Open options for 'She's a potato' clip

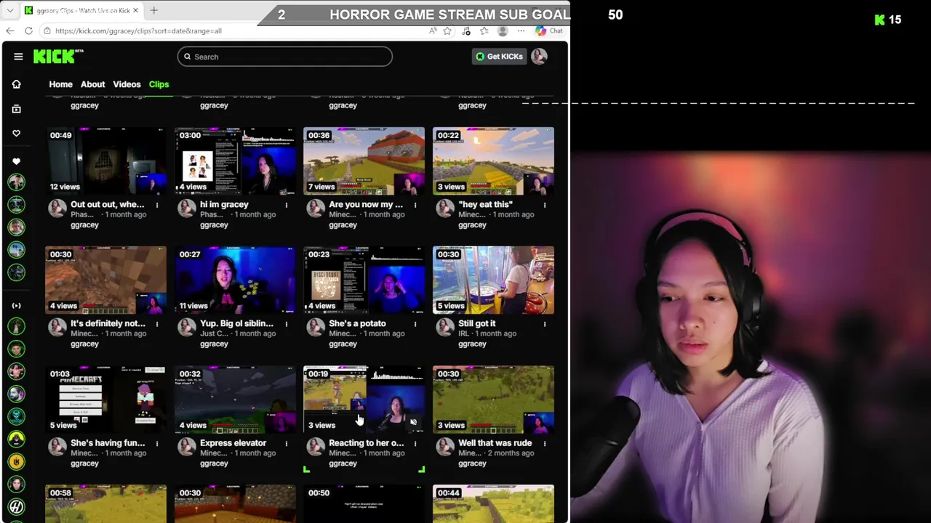click(415, 324)
